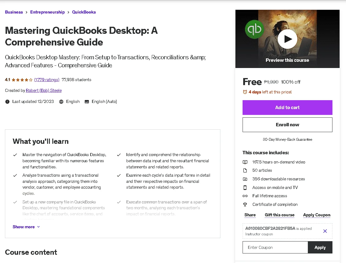Click 356 downloadable resources text
346x263 pixels.
pyautogui.click(x=279, y=179)
